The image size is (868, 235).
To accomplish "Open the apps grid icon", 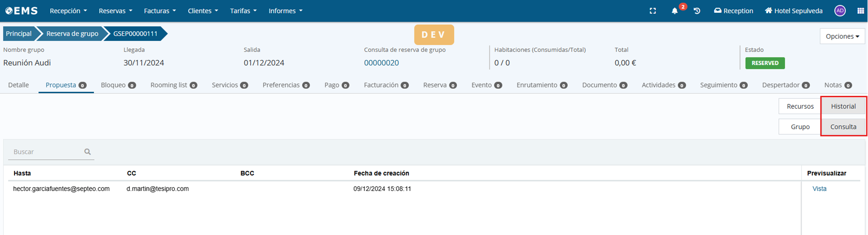I will tap(860, 11).
